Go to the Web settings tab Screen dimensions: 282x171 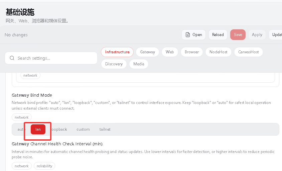(x=170, y=52)
